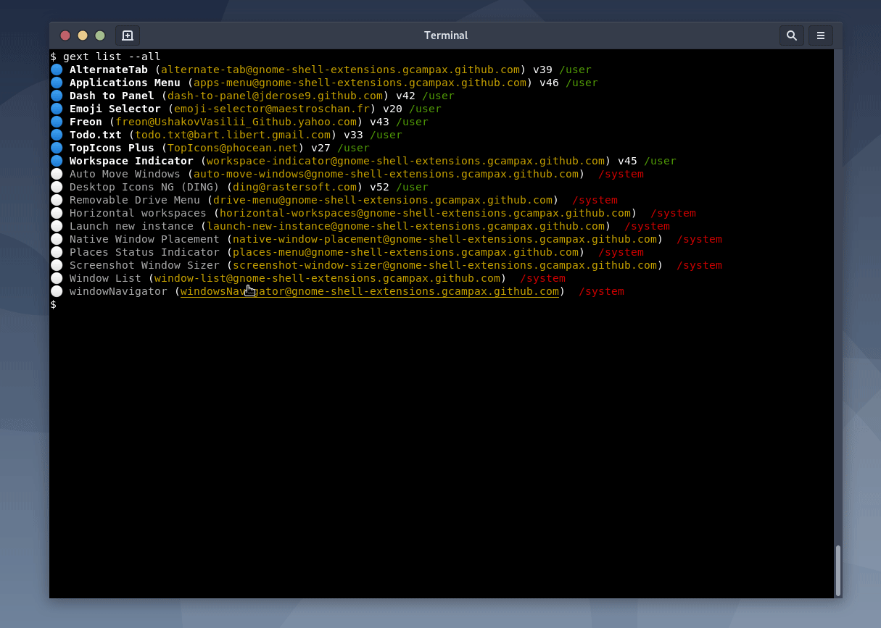The width and height of the screenshot is (881, 628).
Task: Click the TopIcons Plus extension name
Action: [112, 148]
